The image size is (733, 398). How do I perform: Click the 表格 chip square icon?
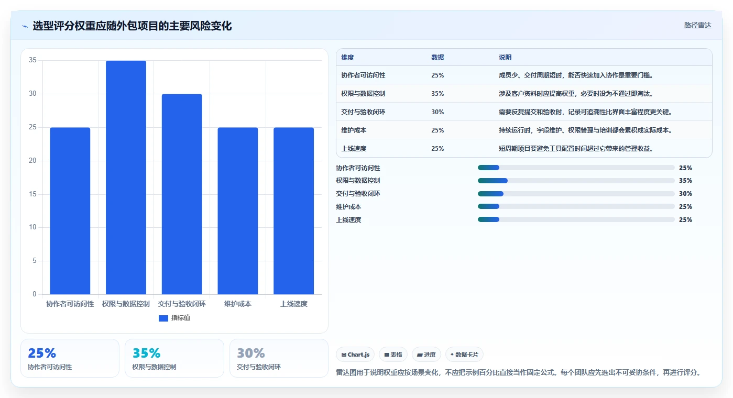click(x=387, y=355)
